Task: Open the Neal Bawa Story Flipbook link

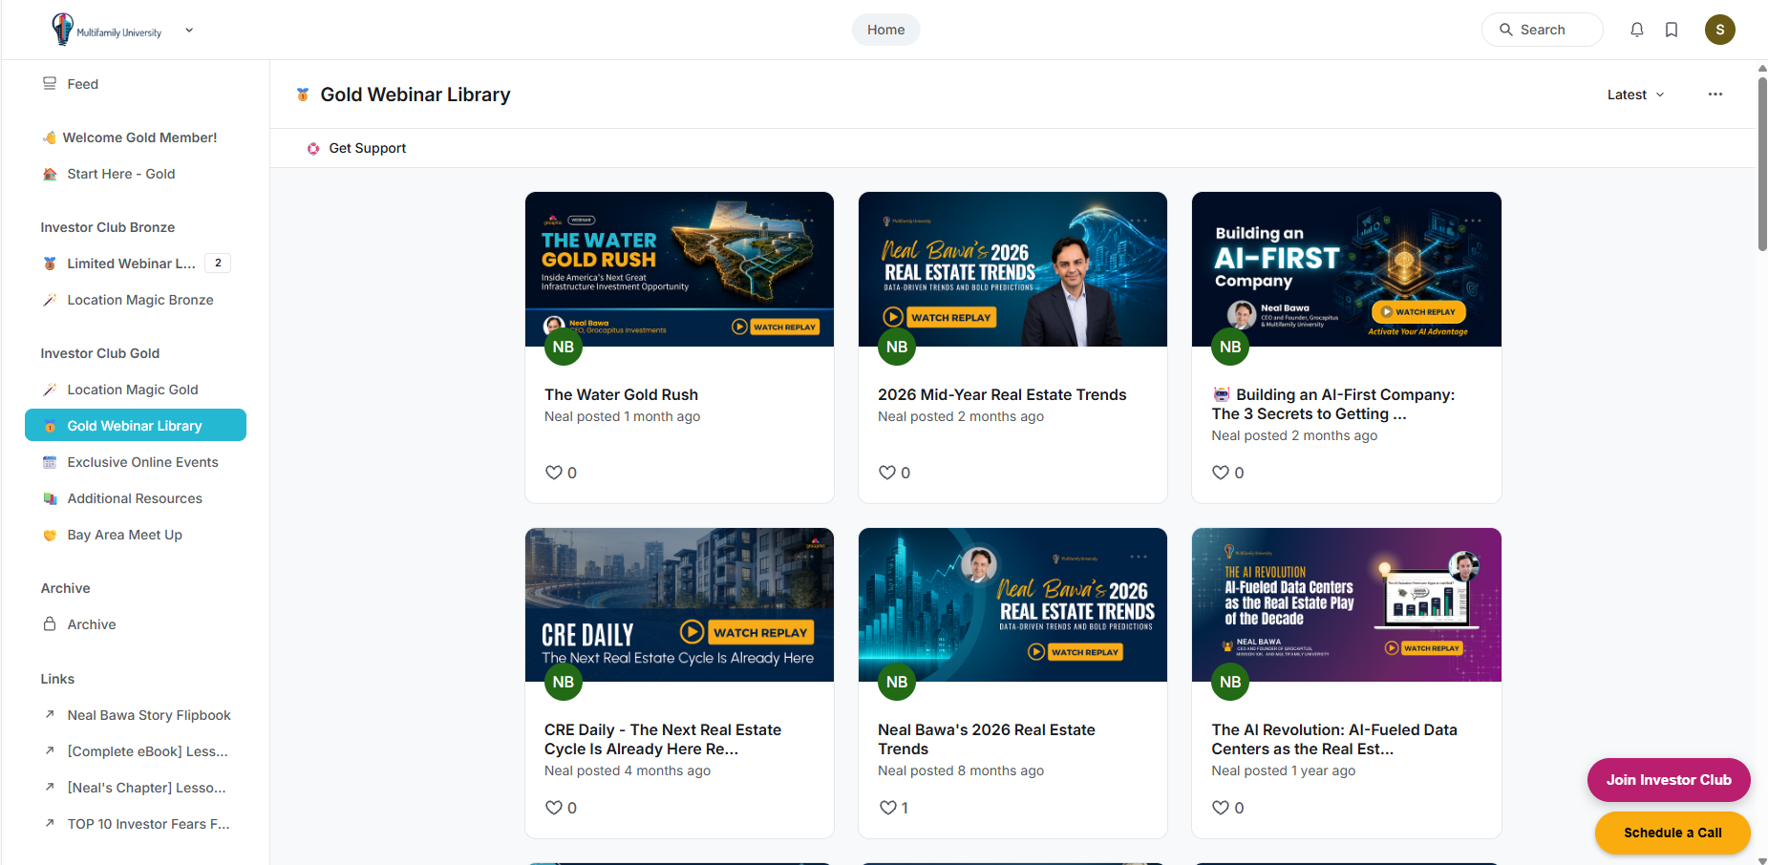Action: point(136,715)
